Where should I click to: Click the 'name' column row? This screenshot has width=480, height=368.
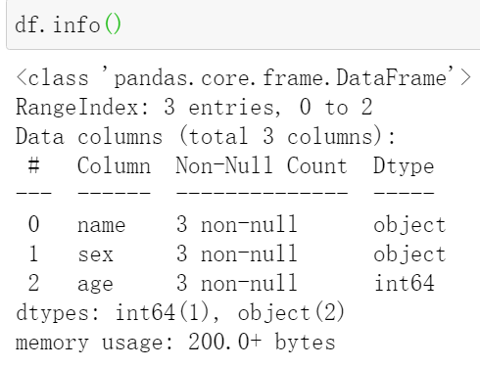tap(231, 224)
